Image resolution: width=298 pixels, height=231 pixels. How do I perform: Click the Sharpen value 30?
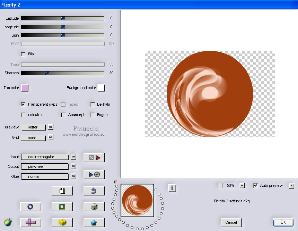(111, 73)
